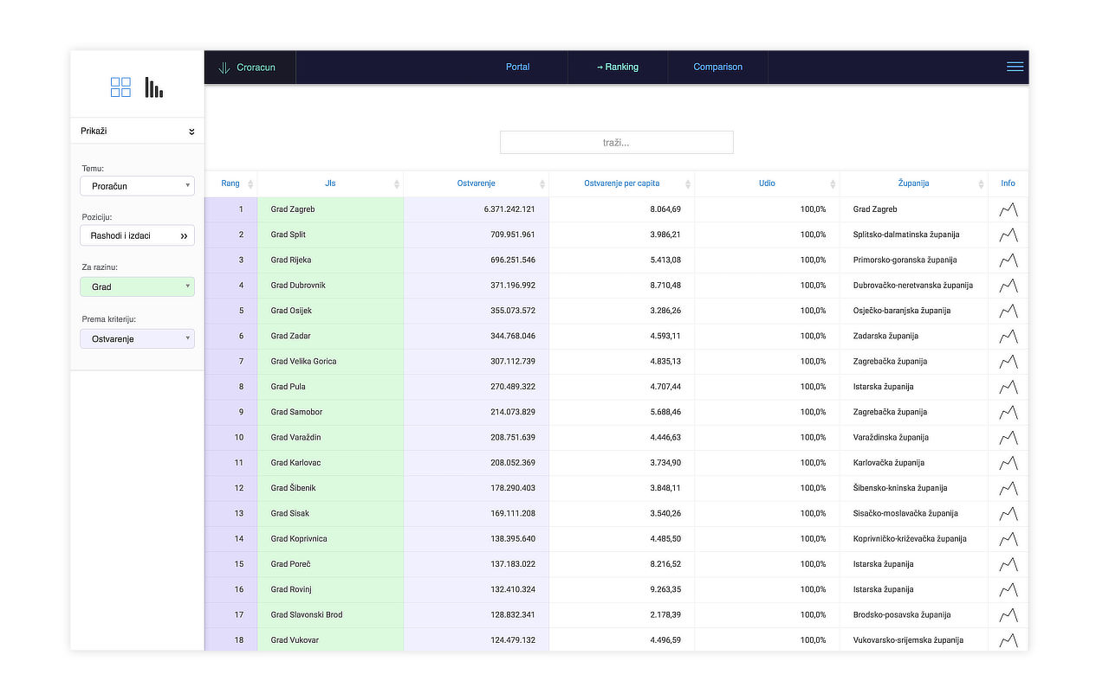Open trend chart icon for Grad Zadar
1109x681 pixels.
(x=1008, y=336)
